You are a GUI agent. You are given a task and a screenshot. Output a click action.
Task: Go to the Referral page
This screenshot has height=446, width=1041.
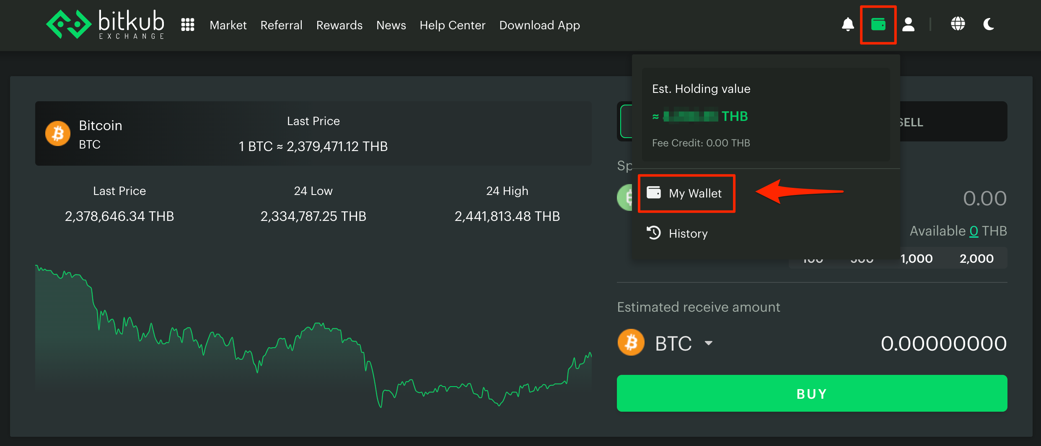coord(281,25)
